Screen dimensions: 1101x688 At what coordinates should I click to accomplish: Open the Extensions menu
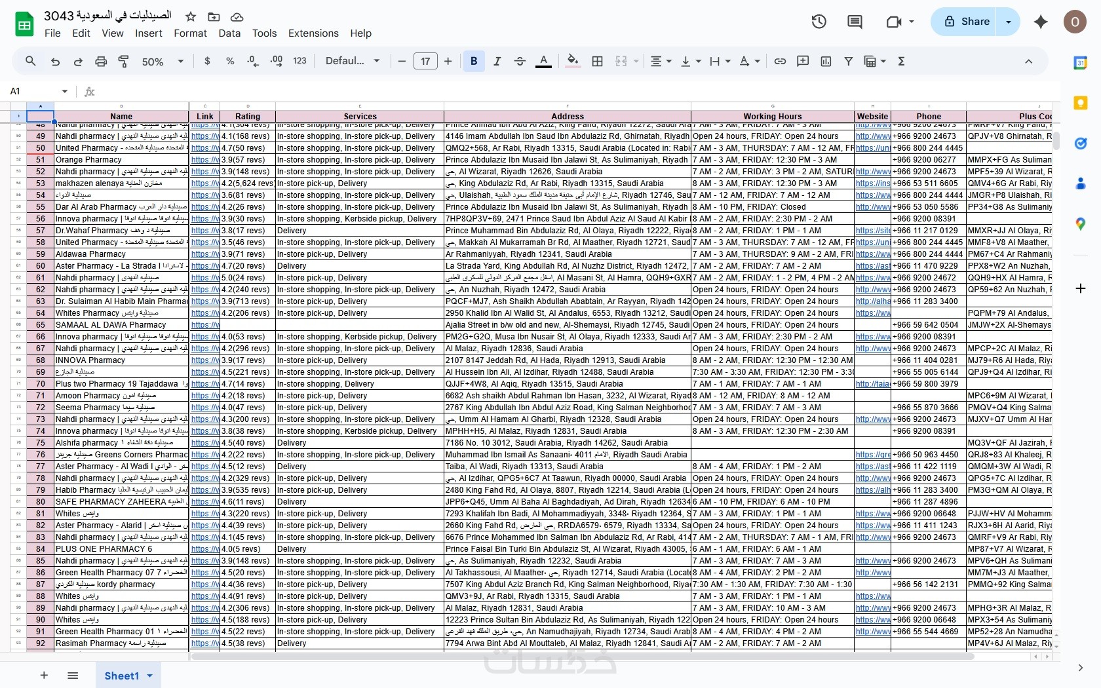click(x=313, y=33)
